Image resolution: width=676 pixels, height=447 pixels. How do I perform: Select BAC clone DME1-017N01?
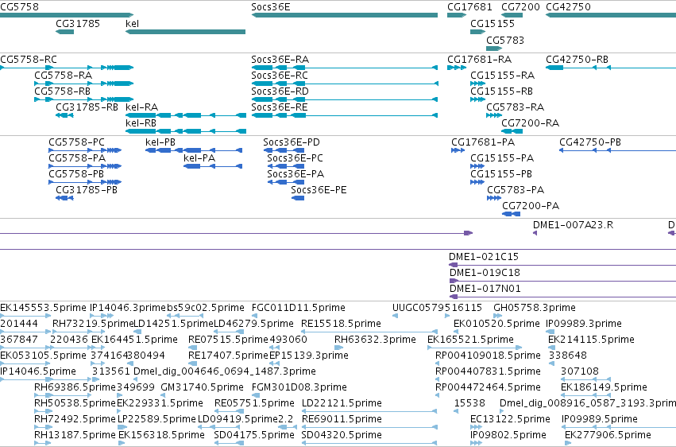(562, 297)
